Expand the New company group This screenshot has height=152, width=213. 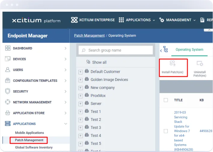pyautogui.click(x=80, y=88)
